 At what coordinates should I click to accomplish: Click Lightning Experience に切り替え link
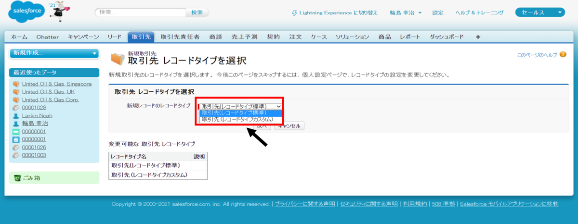tap(339, 13)
